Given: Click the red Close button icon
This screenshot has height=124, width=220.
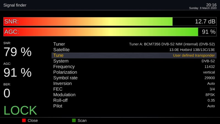Looking at the screenshot, I should [x=24, y=120].
